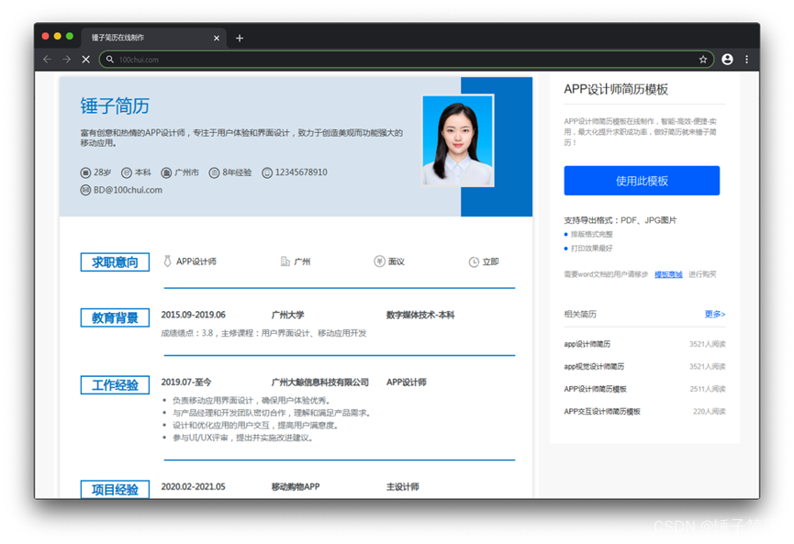Click the search magnifier in address bar
The width and height of the screenshot is (794, 544).
pos(110,60)
